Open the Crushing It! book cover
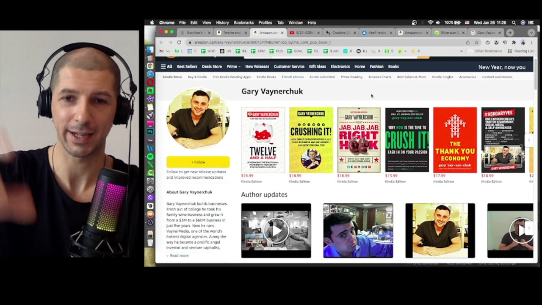Image resolution: width=542 pixels, height=305 pixels. 311,140
